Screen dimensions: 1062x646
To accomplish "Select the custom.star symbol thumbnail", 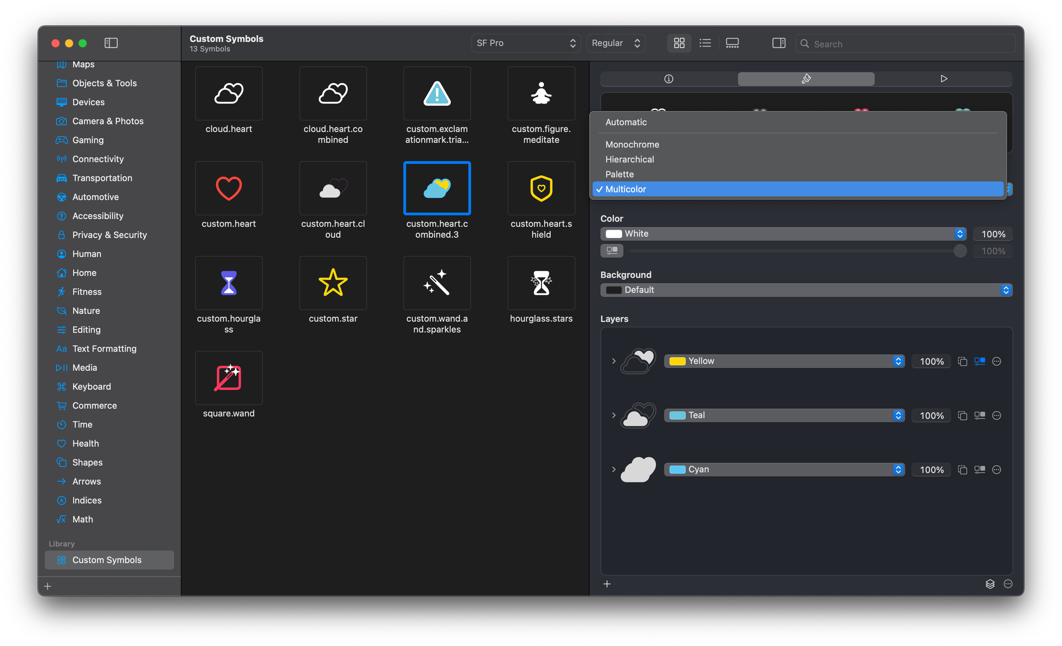I will 333,283.
